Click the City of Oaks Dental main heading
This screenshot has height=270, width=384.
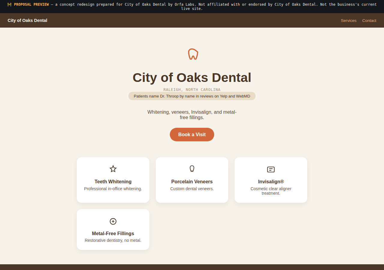pyautogui.click(x=192, y=77)
